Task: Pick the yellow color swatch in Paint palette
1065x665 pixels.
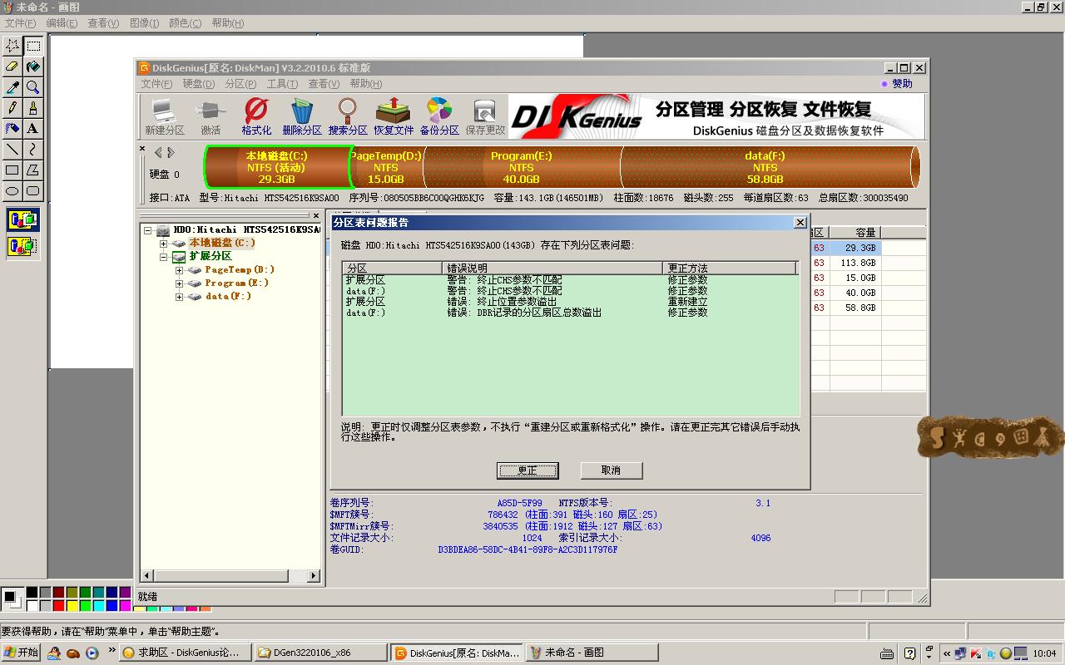Action: coord(72,606)
